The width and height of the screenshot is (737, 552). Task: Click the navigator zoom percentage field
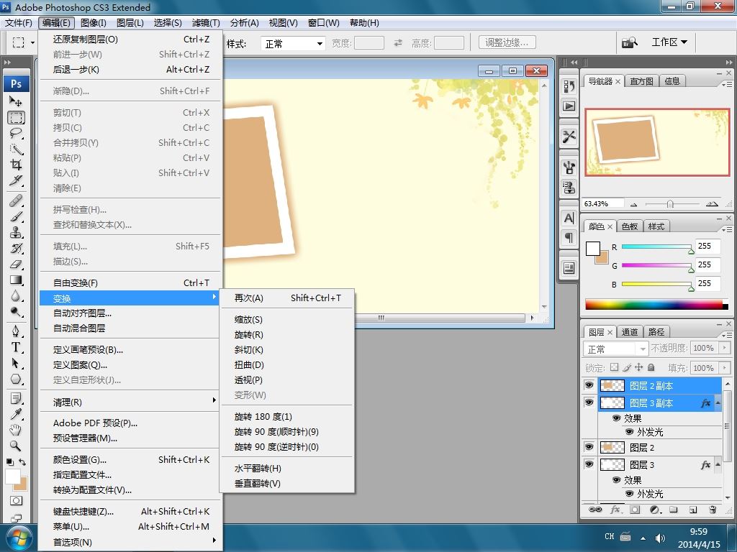click(x=603, y=203)
